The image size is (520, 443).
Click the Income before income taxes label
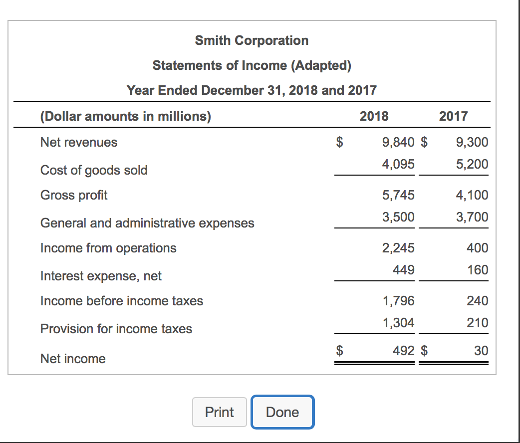coord(121,301)
